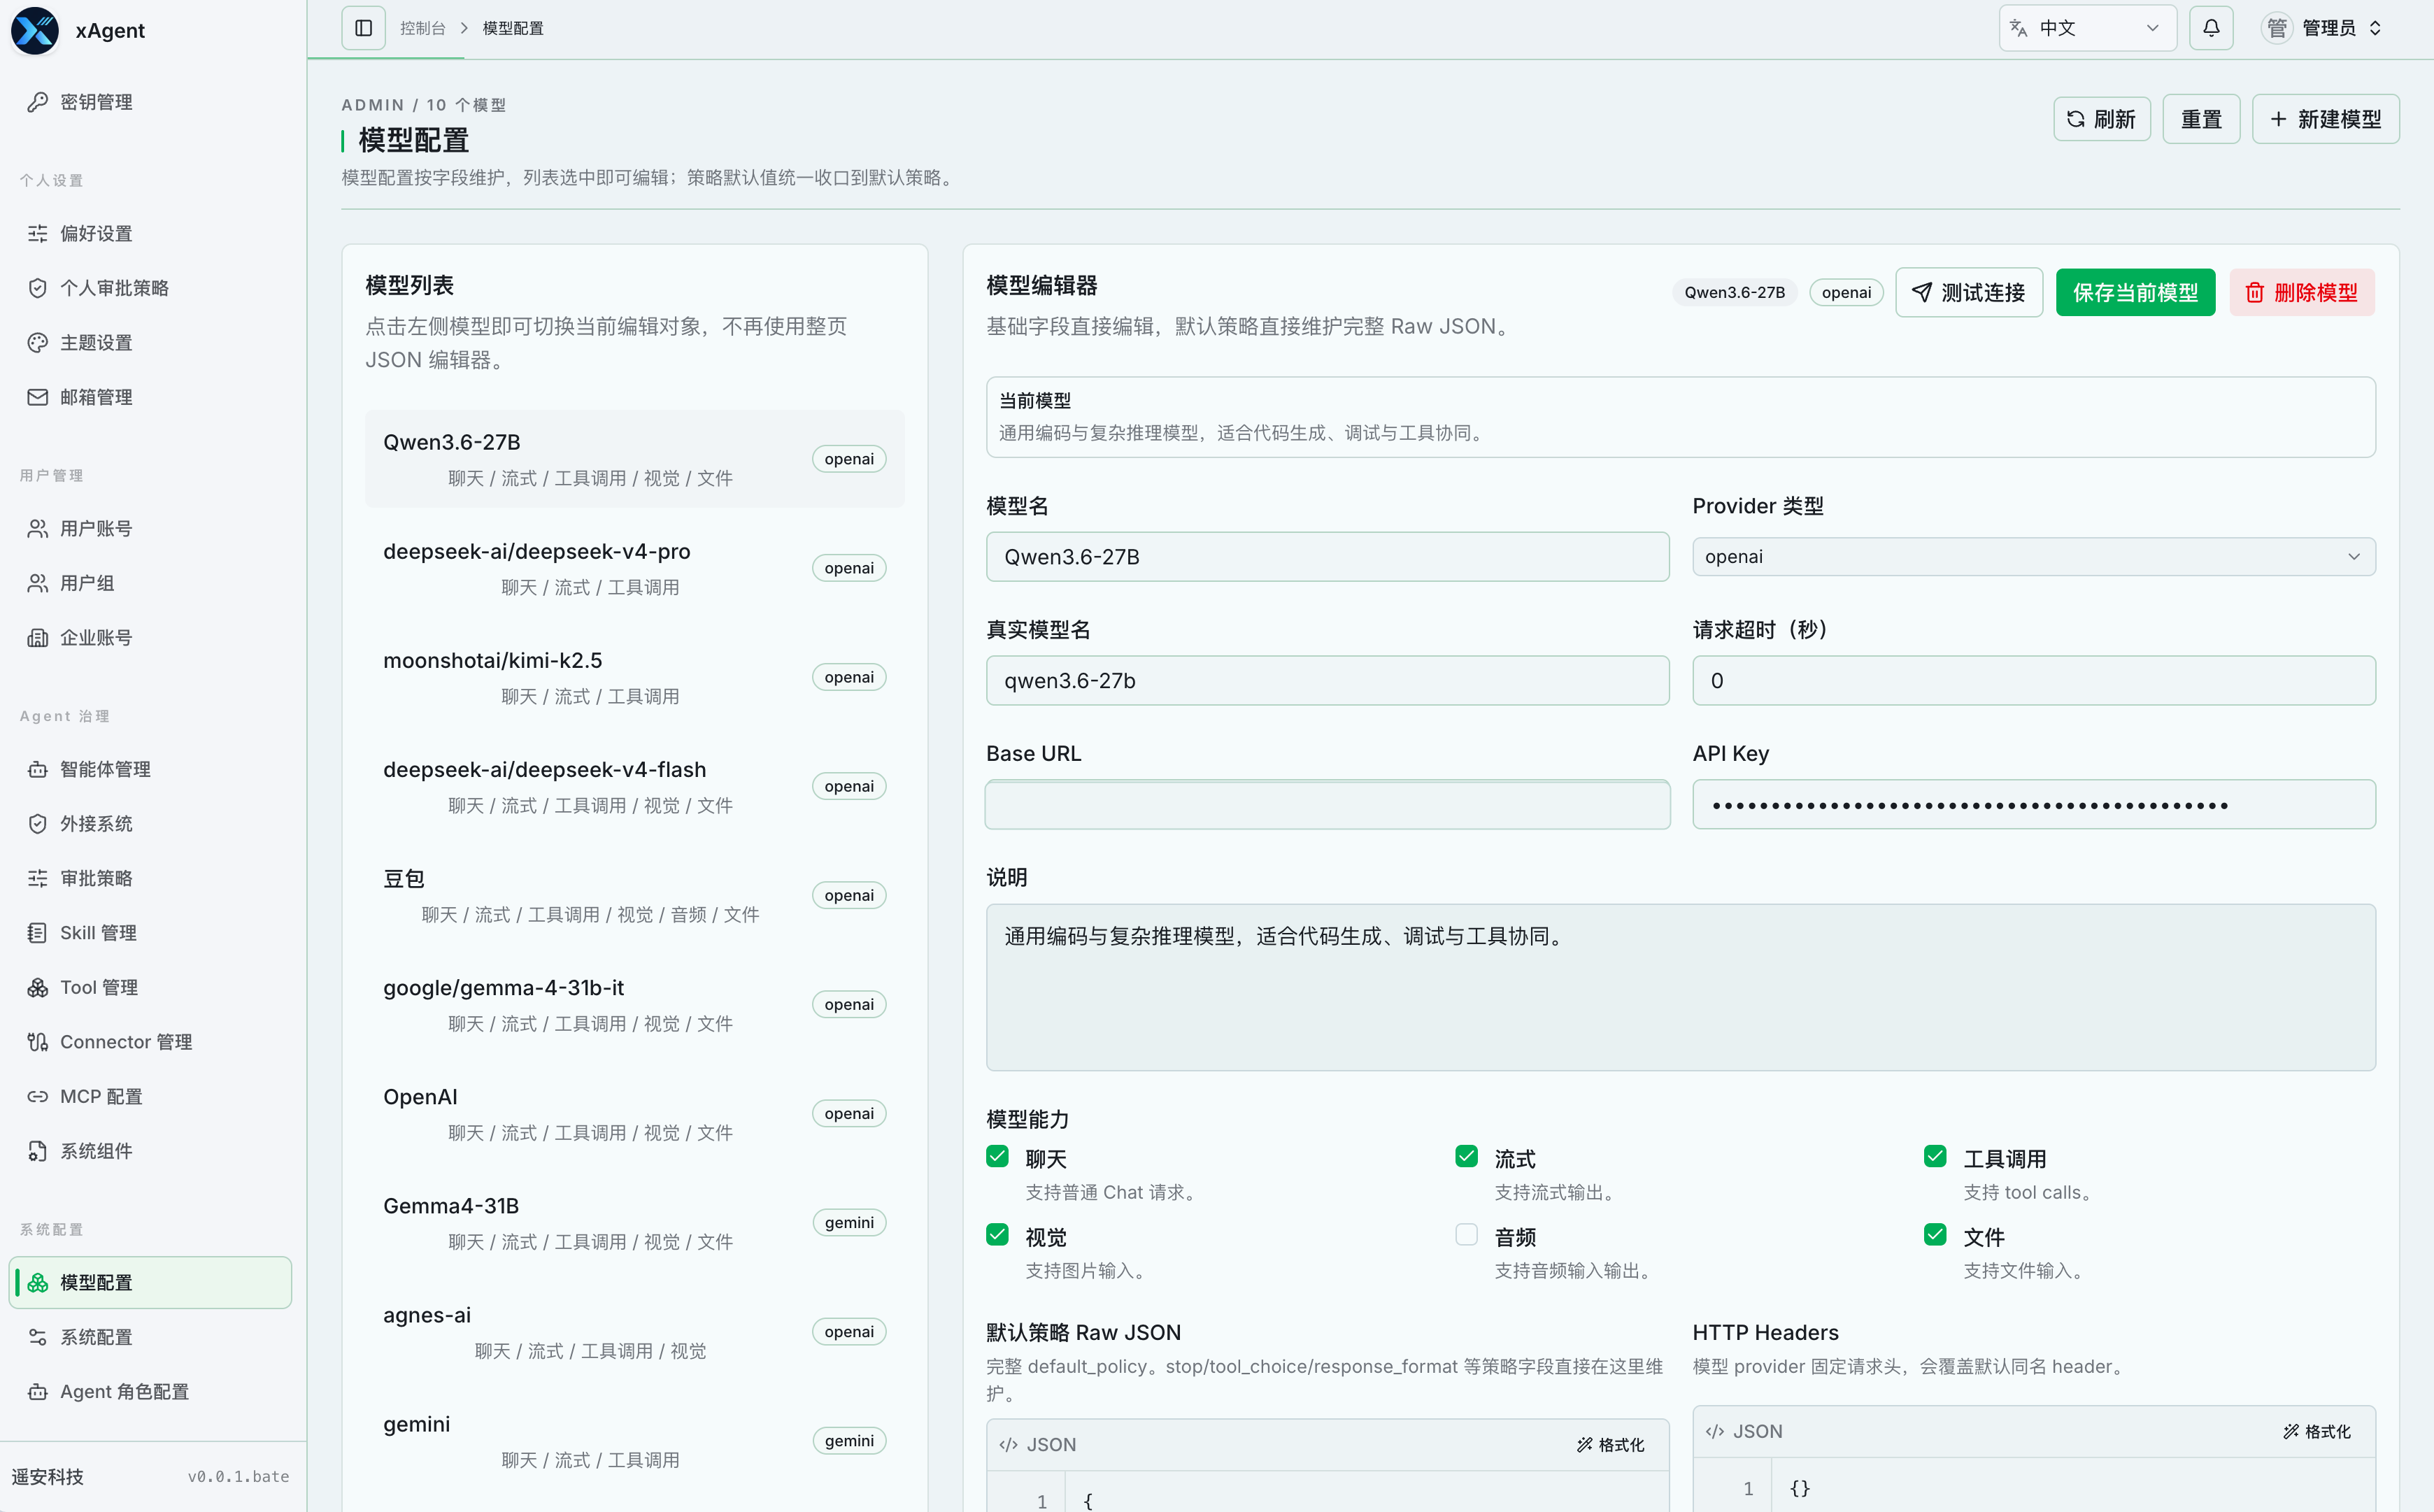Screen dimensions: 2434x1512
Task: Click the 测试连接 button
Action: click(x=1968, y=292)
